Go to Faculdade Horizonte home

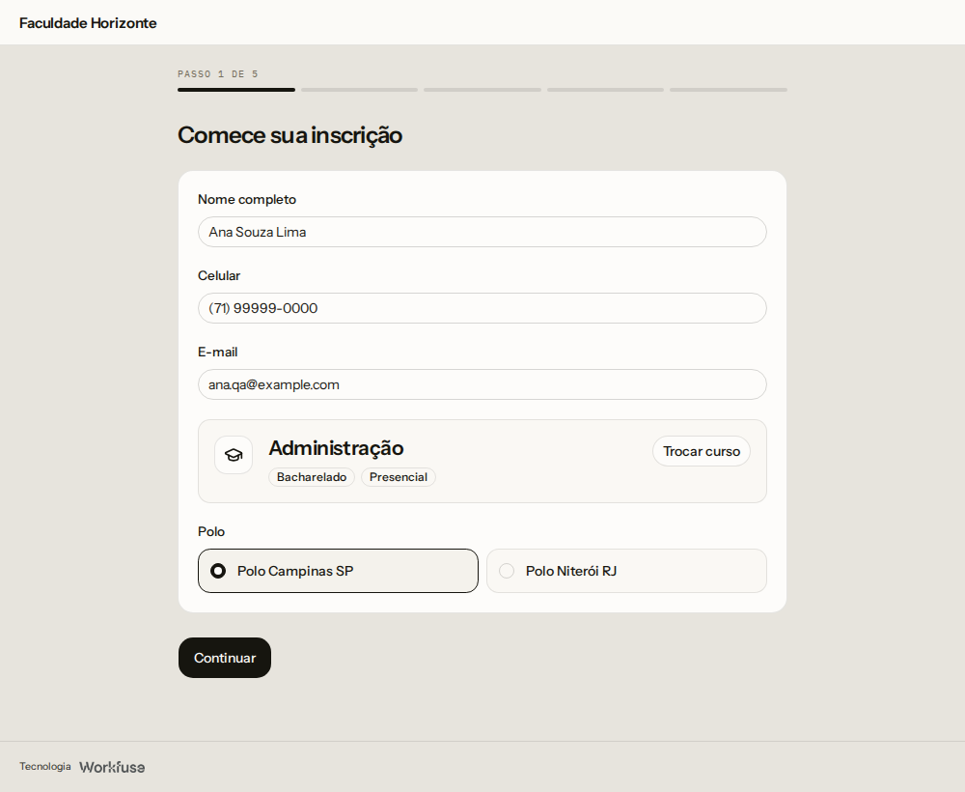pyautogui.click(x=88, y=23)
